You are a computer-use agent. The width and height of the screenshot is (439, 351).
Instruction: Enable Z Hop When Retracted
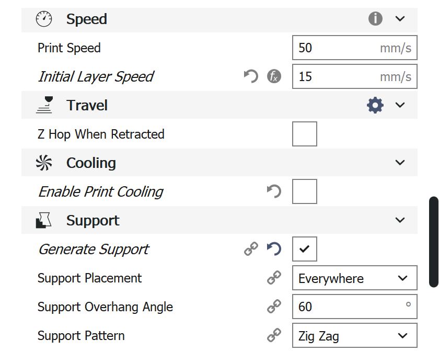305,134
